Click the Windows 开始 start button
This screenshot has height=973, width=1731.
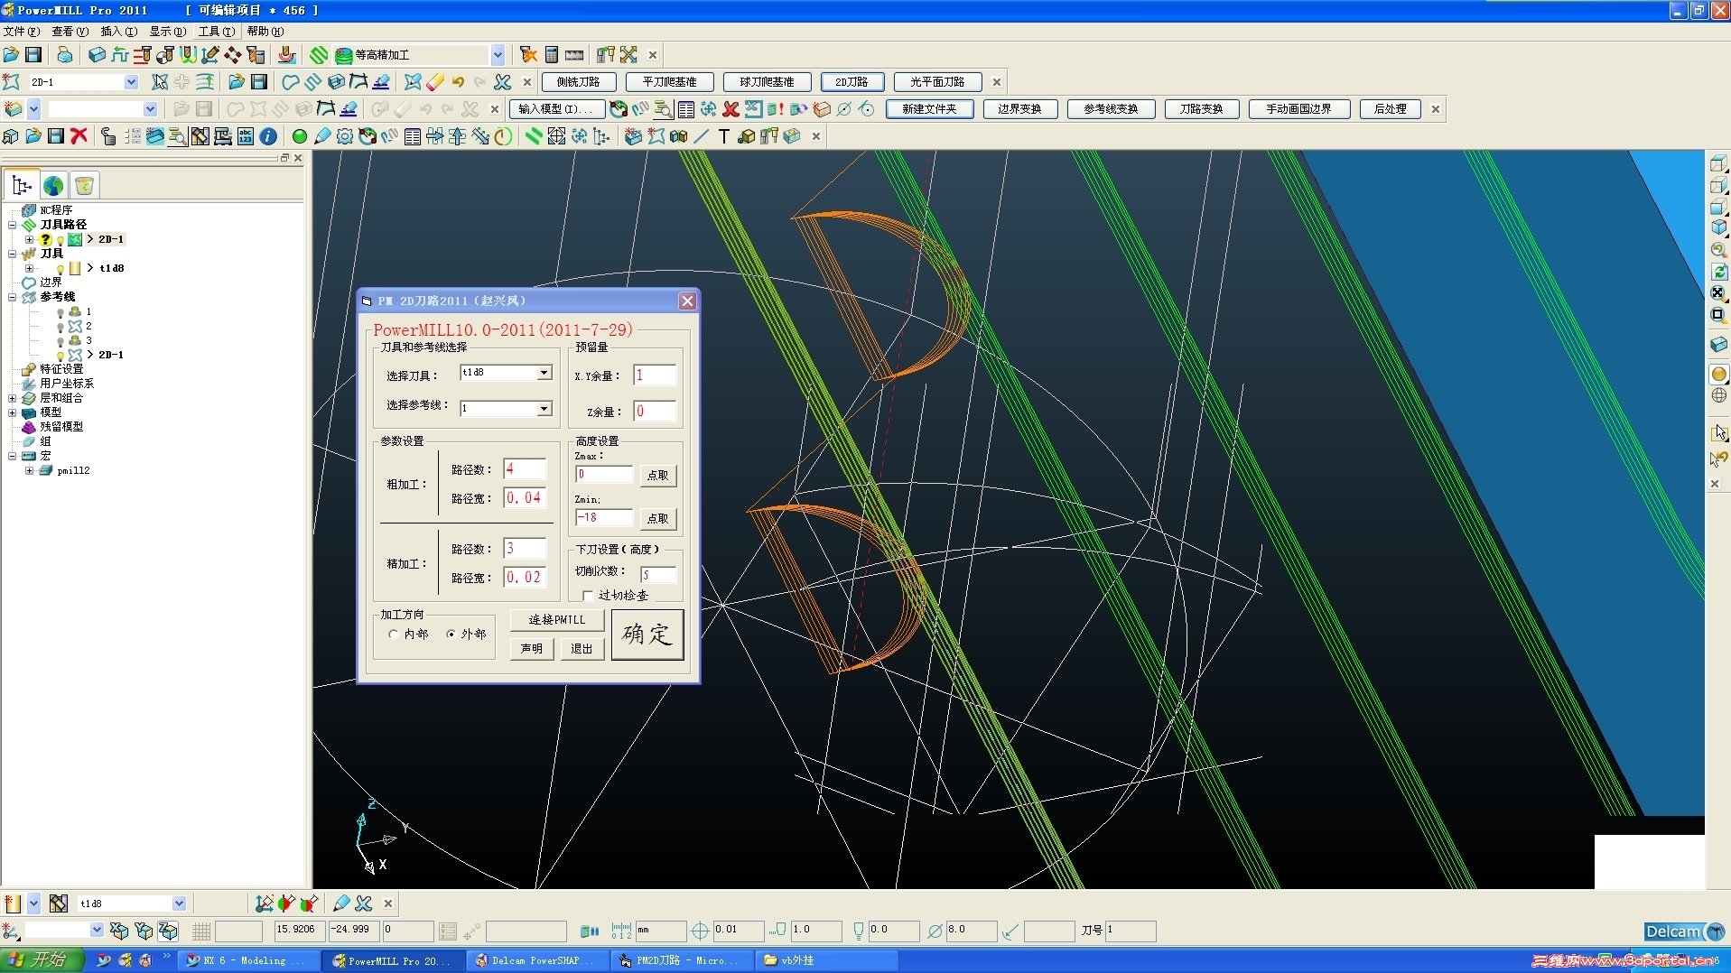[x=42, y=960]
